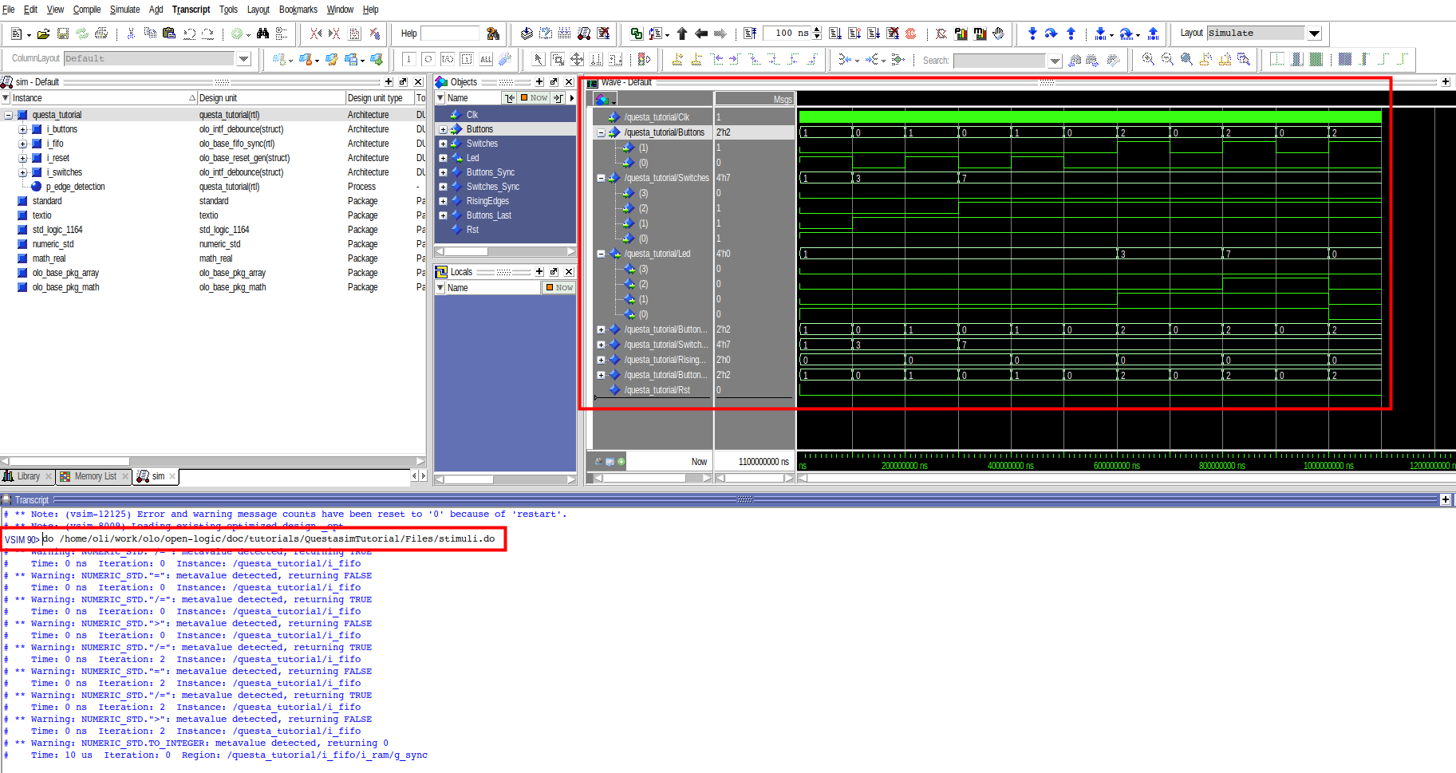1456x773 pixels.
Task: Click the Find binoculars icon
Action: [262, 34]
